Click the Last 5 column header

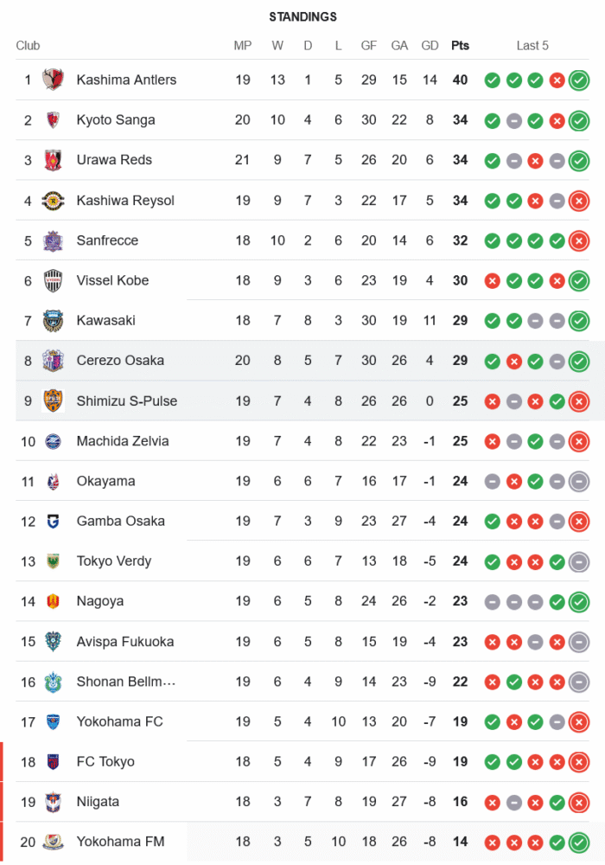[532, 46]
